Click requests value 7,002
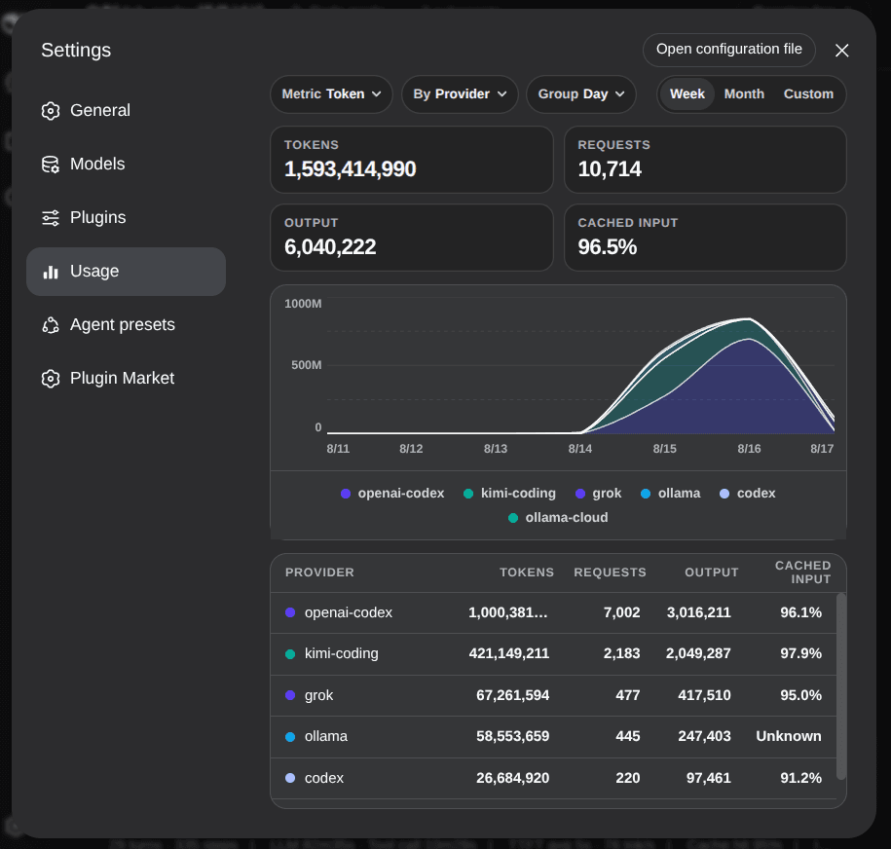 621,612
